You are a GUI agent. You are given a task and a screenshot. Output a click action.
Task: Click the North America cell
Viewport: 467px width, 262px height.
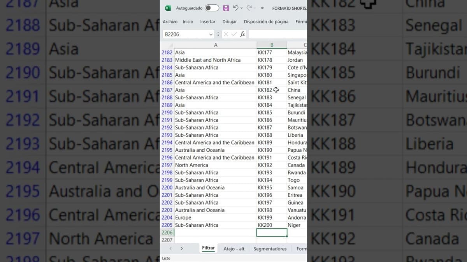coord(216,165)
